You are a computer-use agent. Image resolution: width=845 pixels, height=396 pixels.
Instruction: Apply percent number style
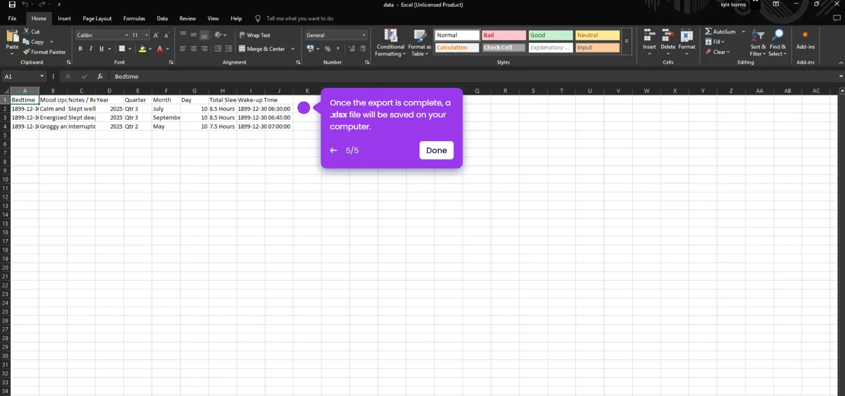[x=327, y=49]
